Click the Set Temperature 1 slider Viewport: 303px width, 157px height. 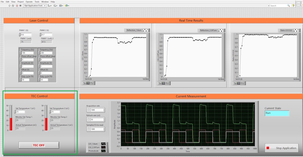tap(11, 117)
